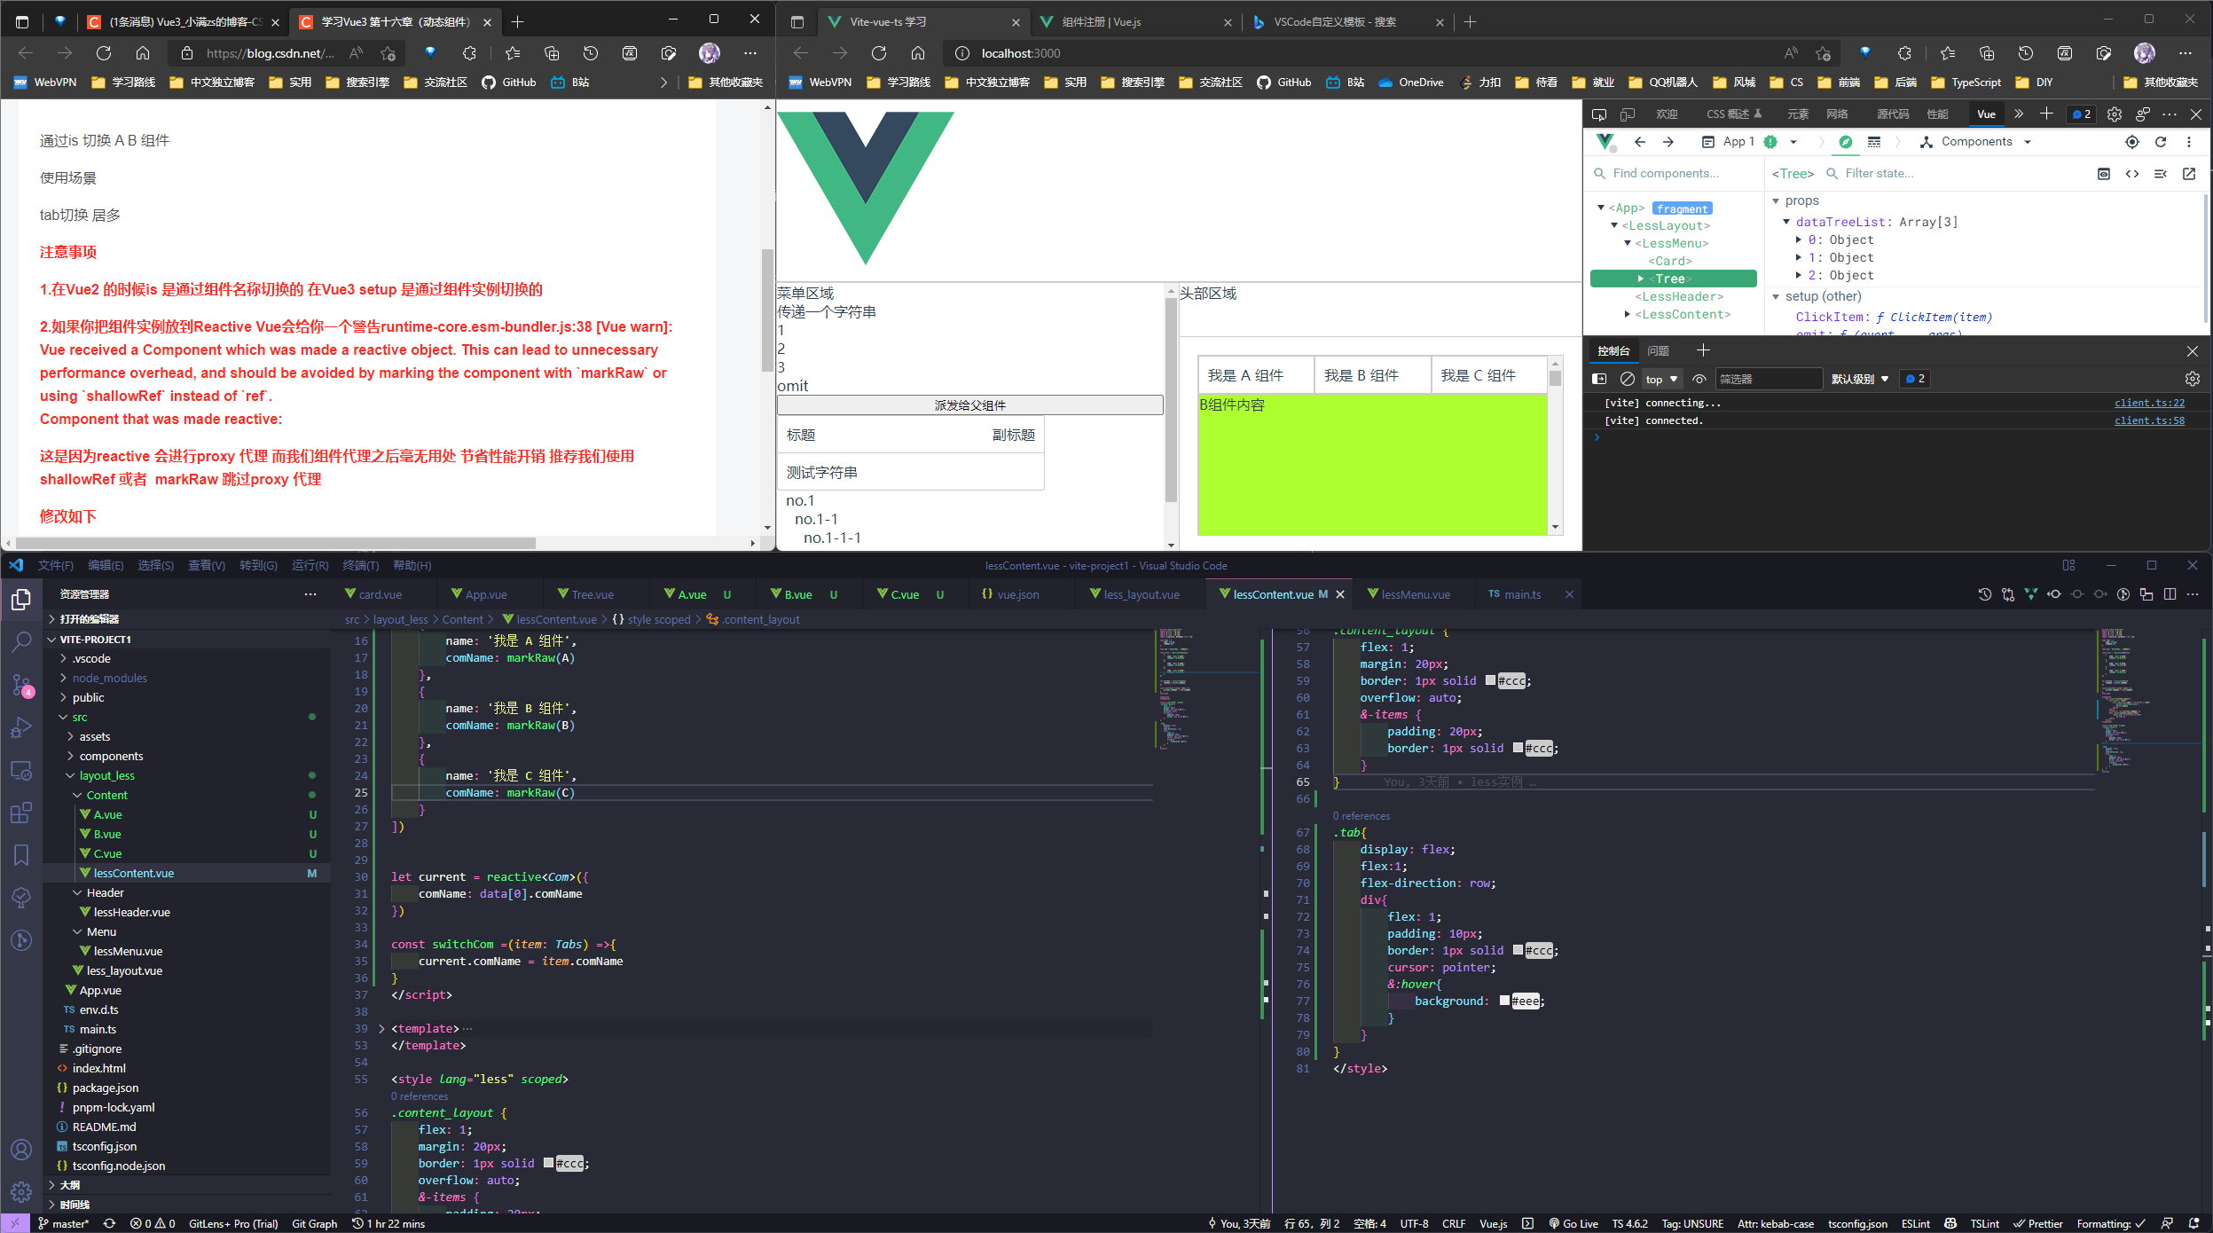Open 默认级别 log level dropdown

tap(1860, 379)
